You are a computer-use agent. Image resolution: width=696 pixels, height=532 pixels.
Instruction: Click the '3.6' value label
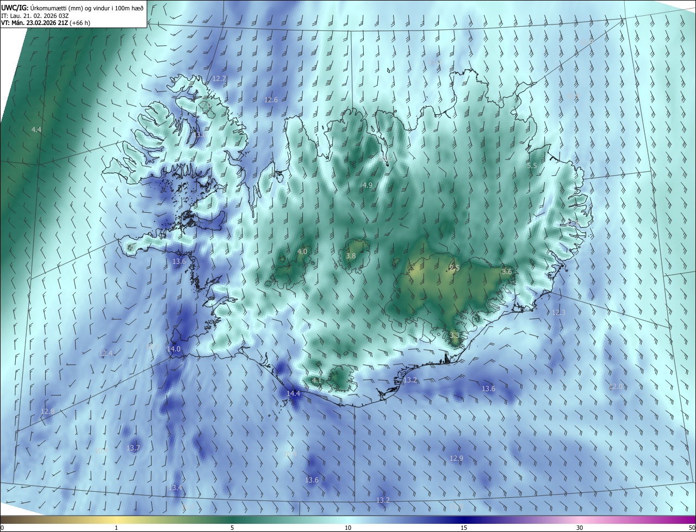(x=507, y=271)
